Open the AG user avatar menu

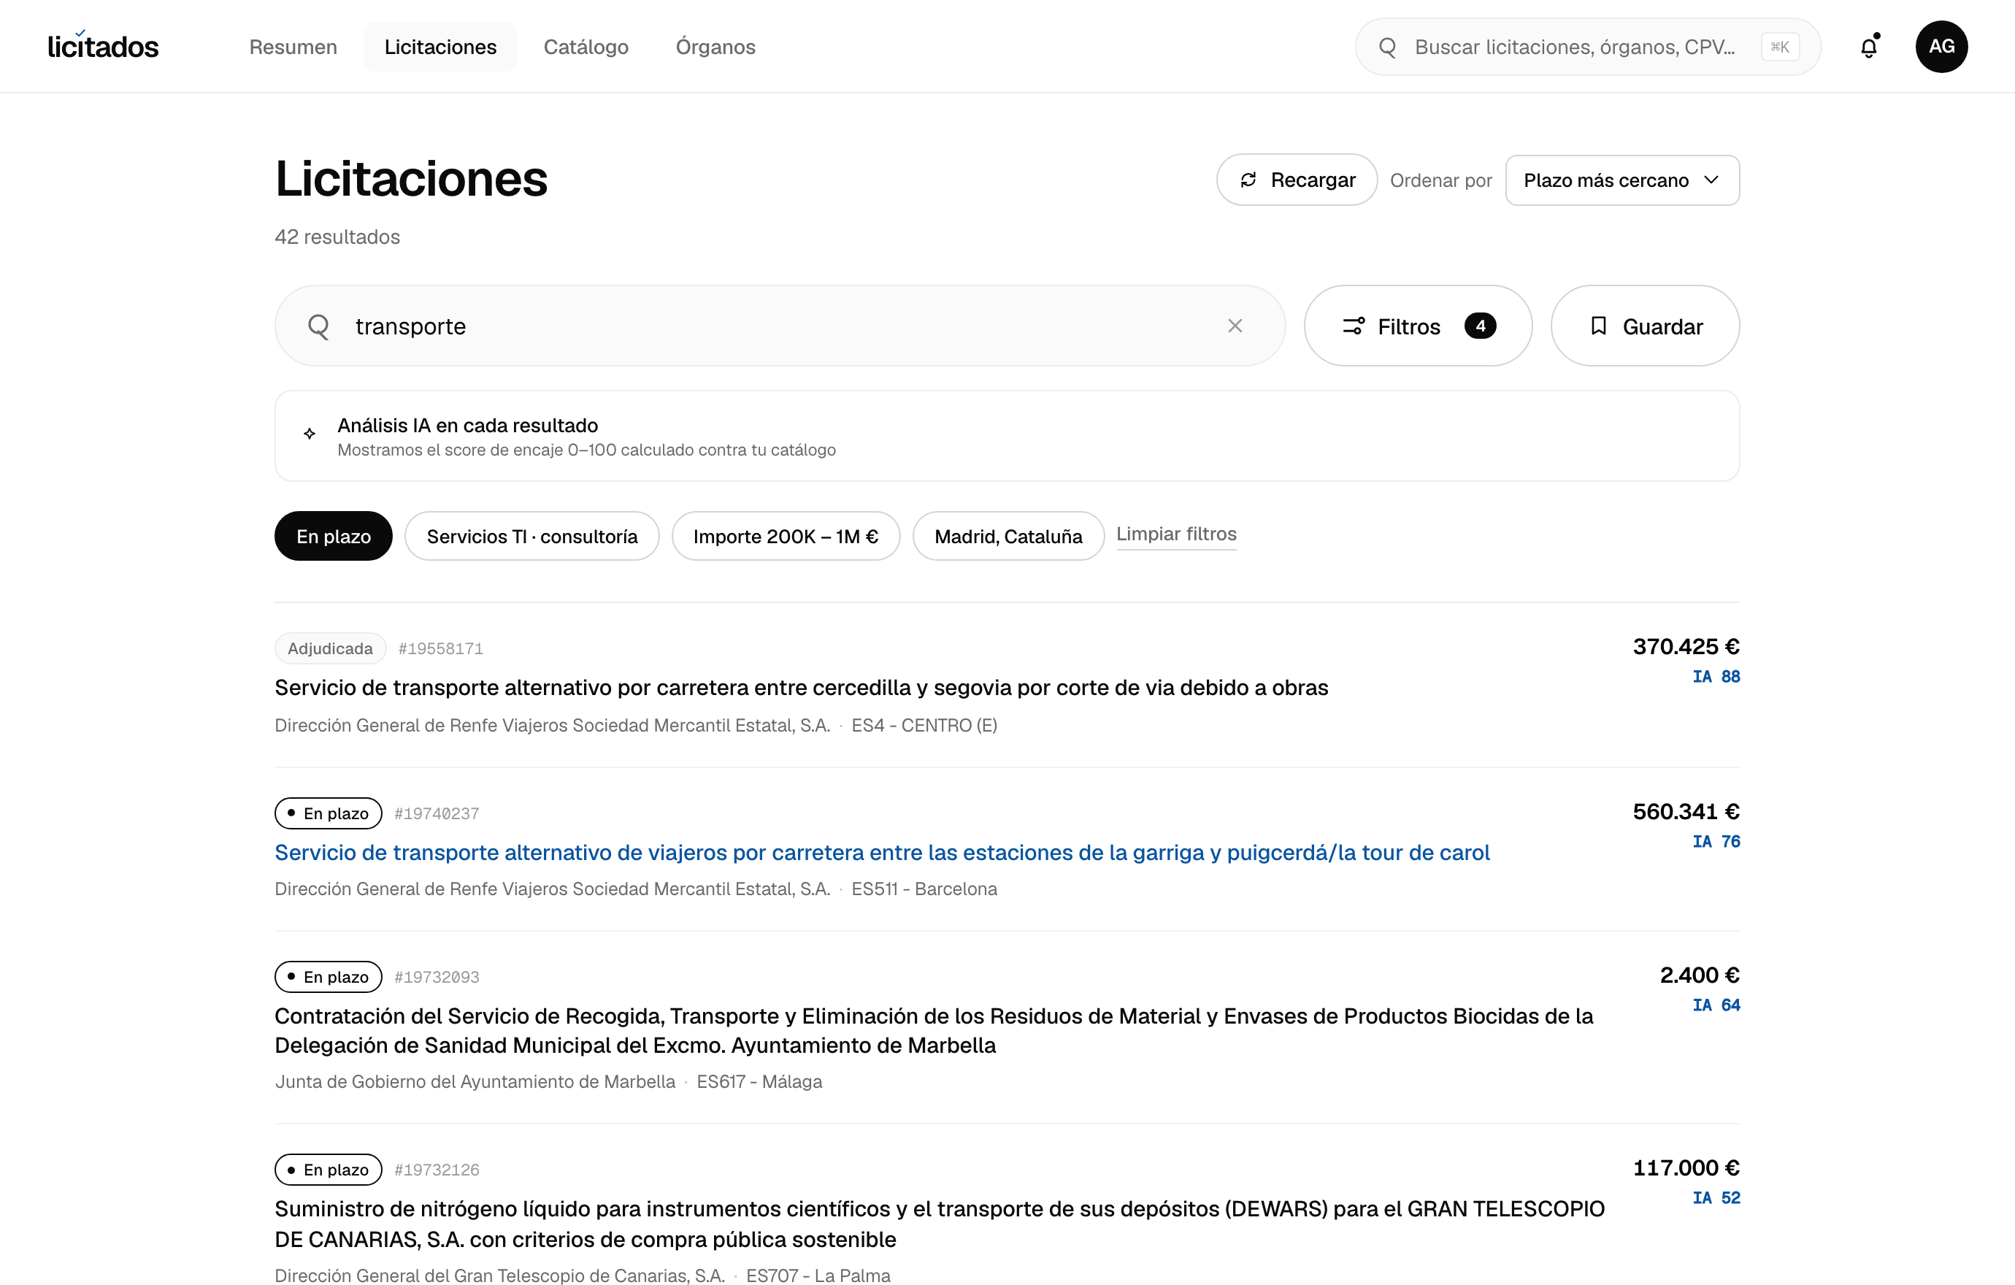pyautogui.click(x=1941, y=47)
